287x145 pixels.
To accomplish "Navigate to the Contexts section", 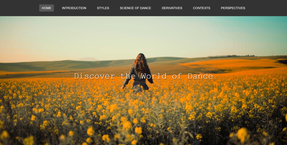I will 201,8.
